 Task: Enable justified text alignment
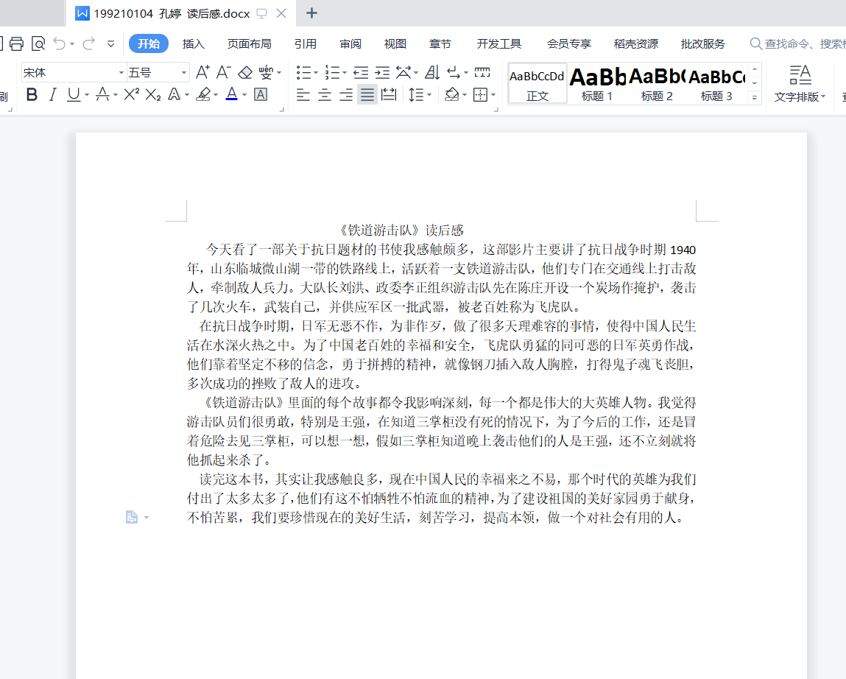click(367, 94)
